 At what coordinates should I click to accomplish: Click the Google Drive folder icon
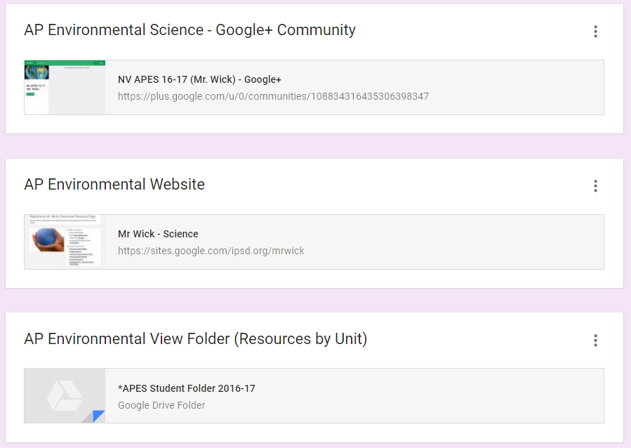click(64, 395)
